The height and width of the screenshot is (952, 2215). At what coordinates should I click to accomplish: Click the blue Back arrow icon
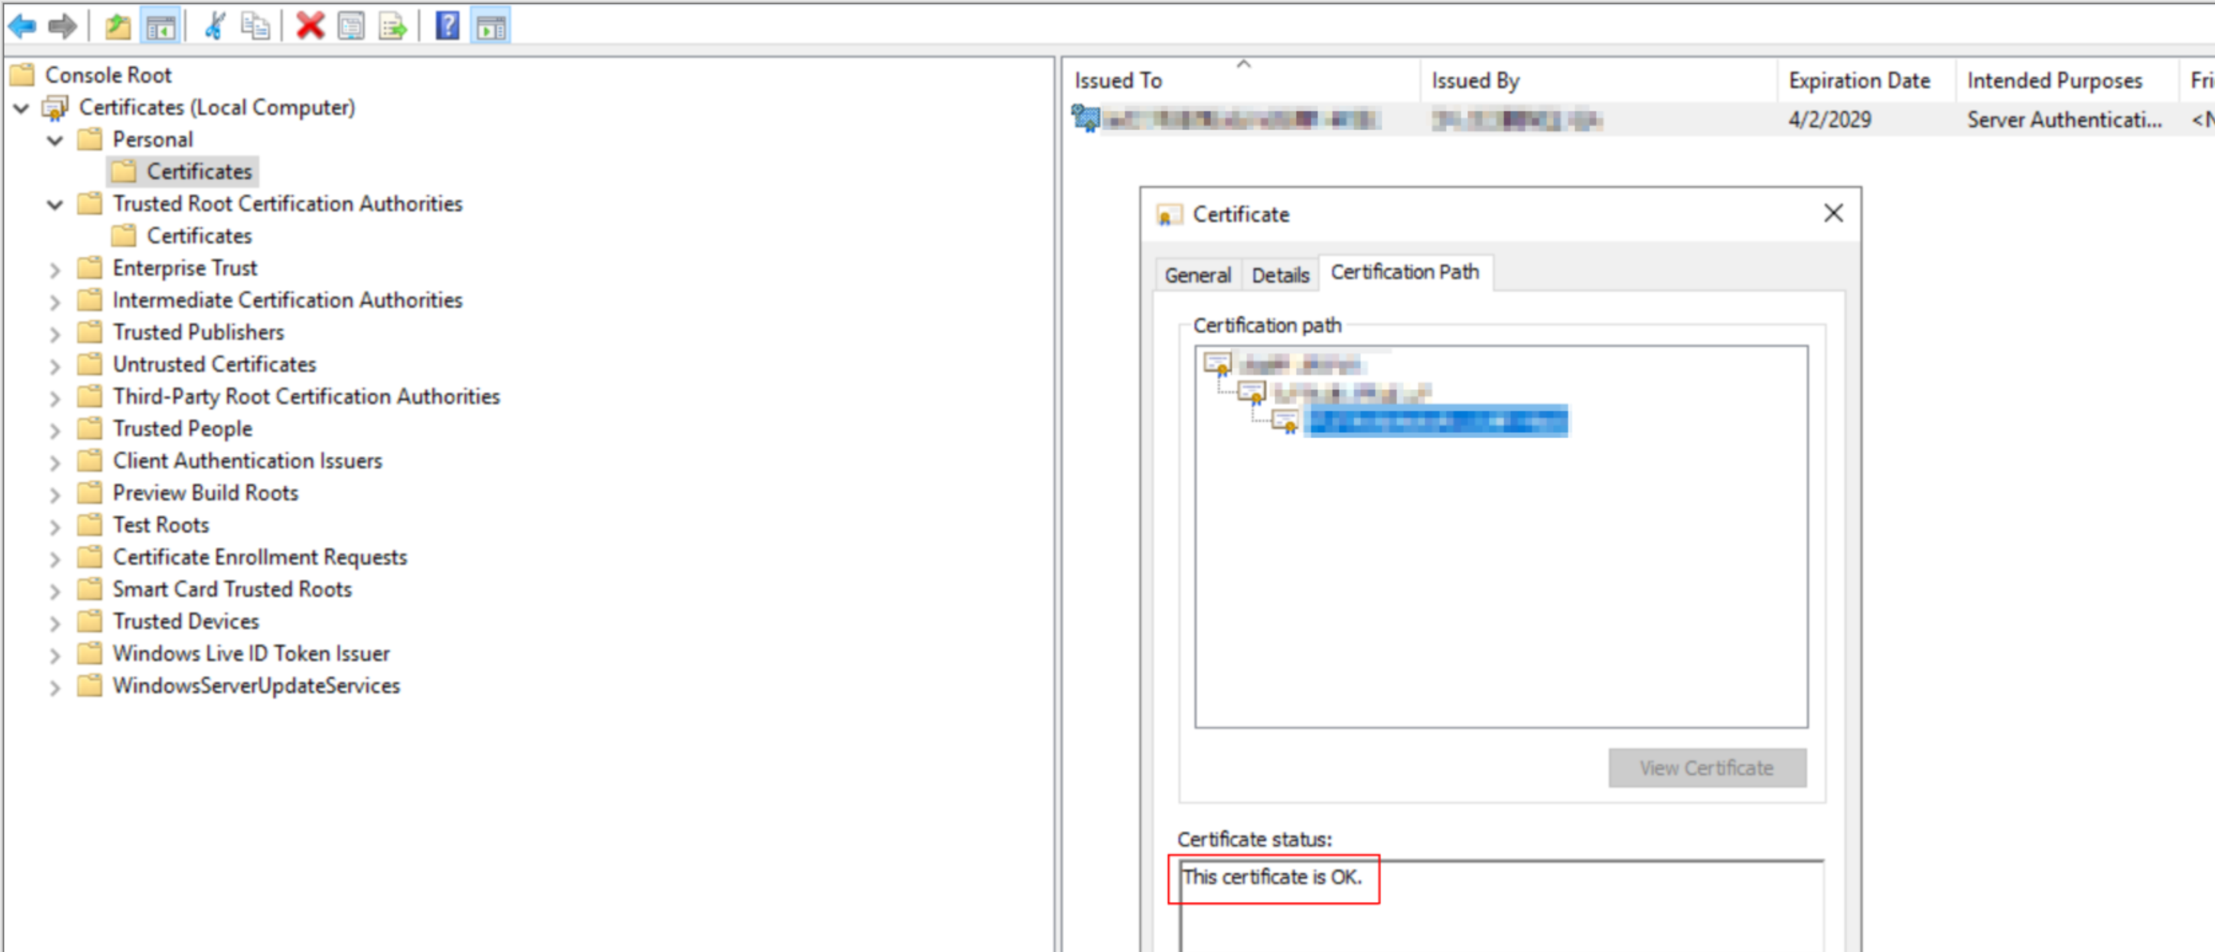[x=22, y=26]
